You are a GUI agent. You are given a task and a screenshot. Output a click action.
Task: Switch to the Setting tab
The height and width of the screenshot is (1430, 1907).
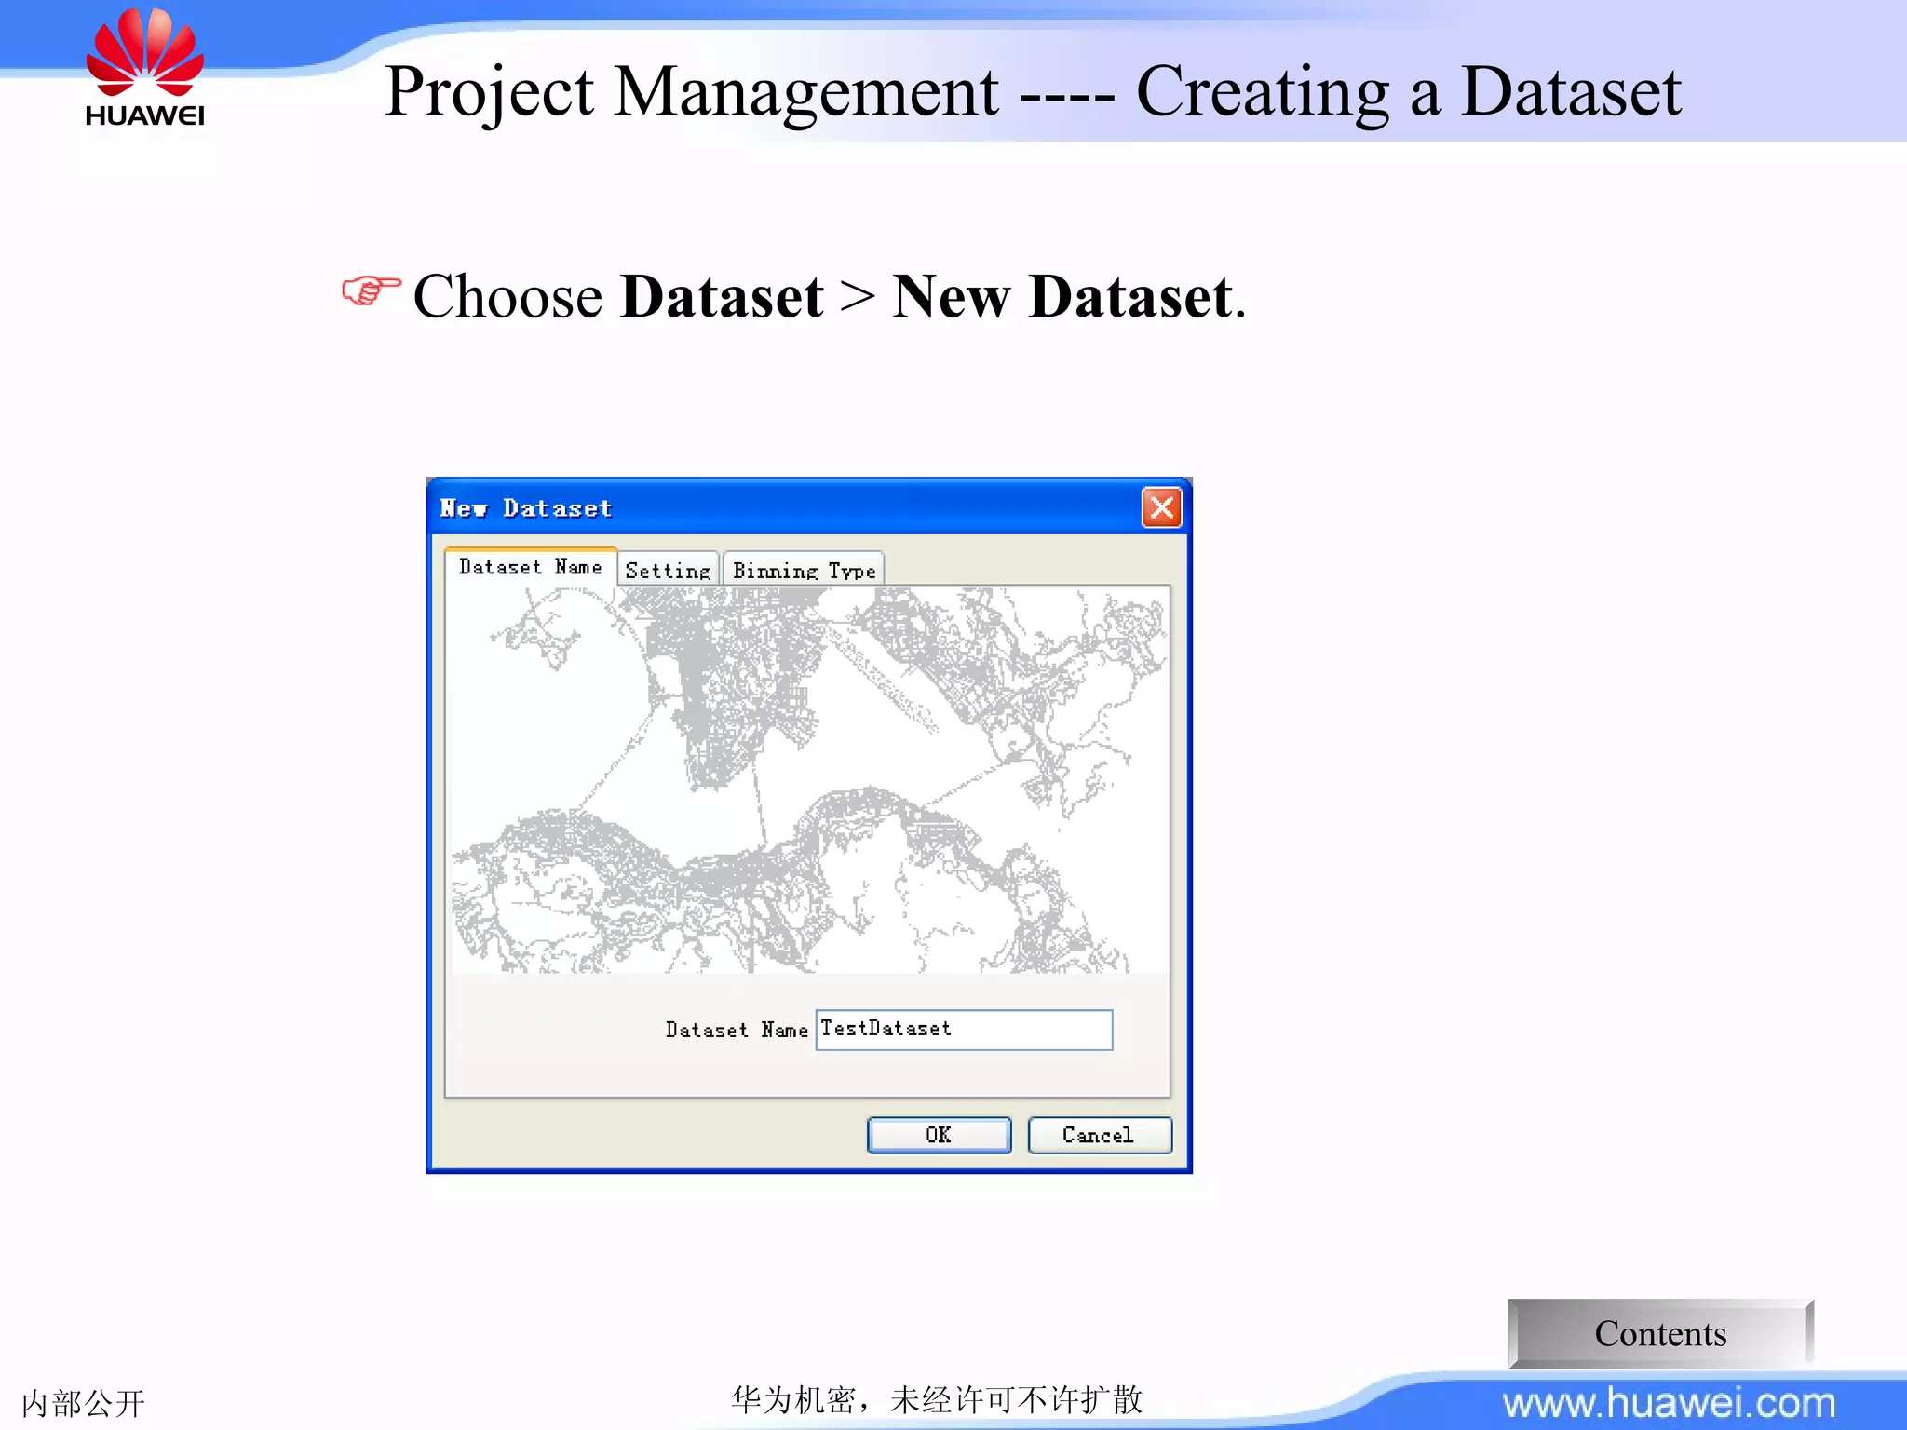(x=668, y=570)
